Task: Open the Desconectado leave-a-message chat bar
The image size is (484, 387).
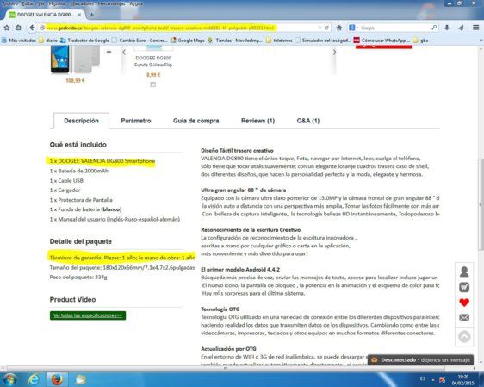Action: [x=420, y=359]
